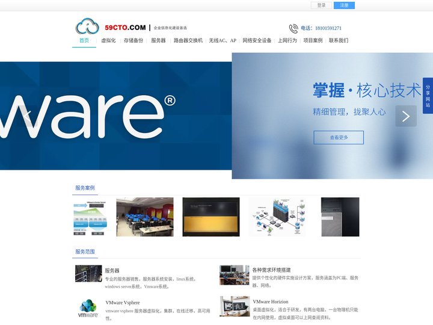Go to the previous carousel slide arrow
The height and width of the screenshot is (325, 433).
coord(27,116)
